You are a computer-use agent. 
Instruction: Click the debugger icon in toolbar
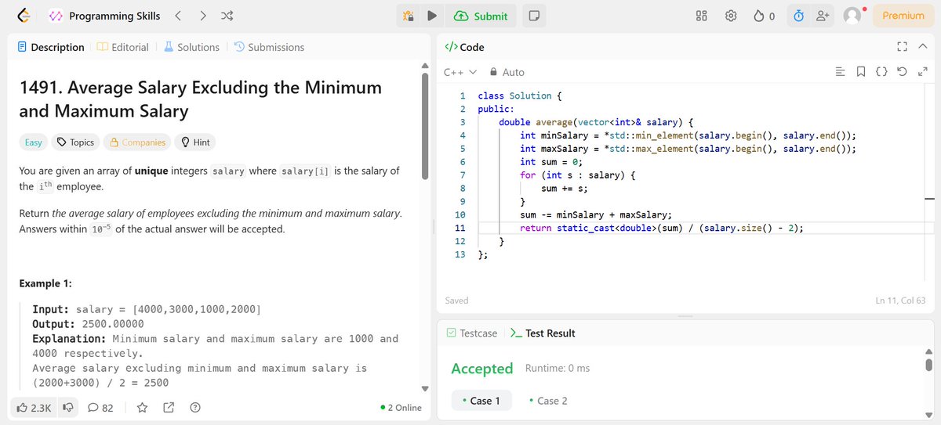[408, 16]
